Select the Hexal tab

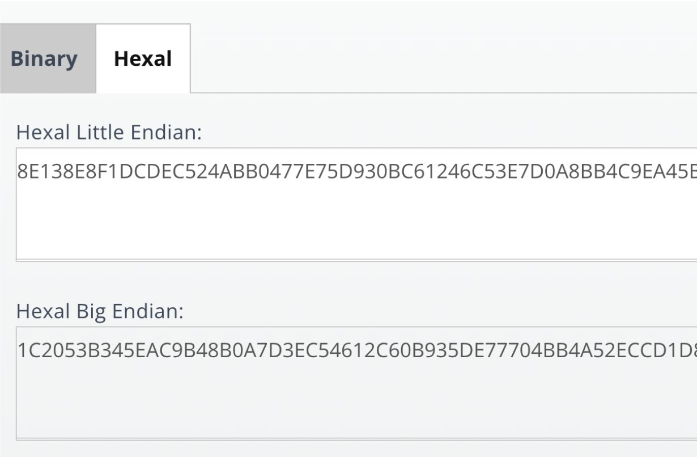[x=143, y=59]
